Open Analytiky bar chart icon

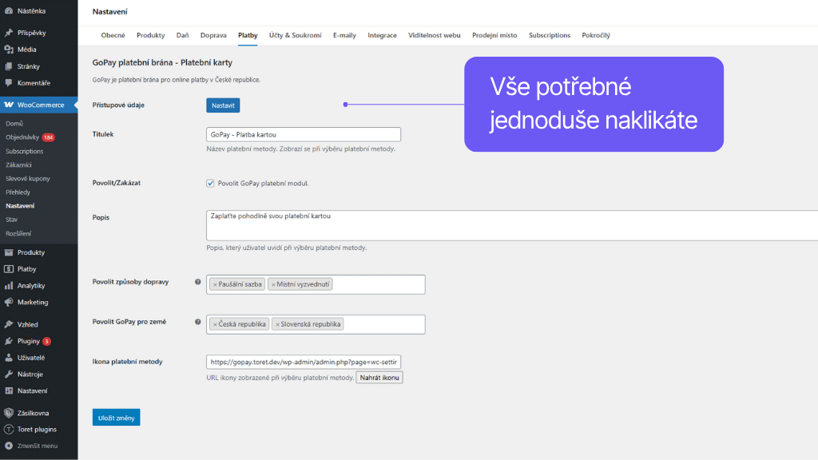(x=9, y=286)
